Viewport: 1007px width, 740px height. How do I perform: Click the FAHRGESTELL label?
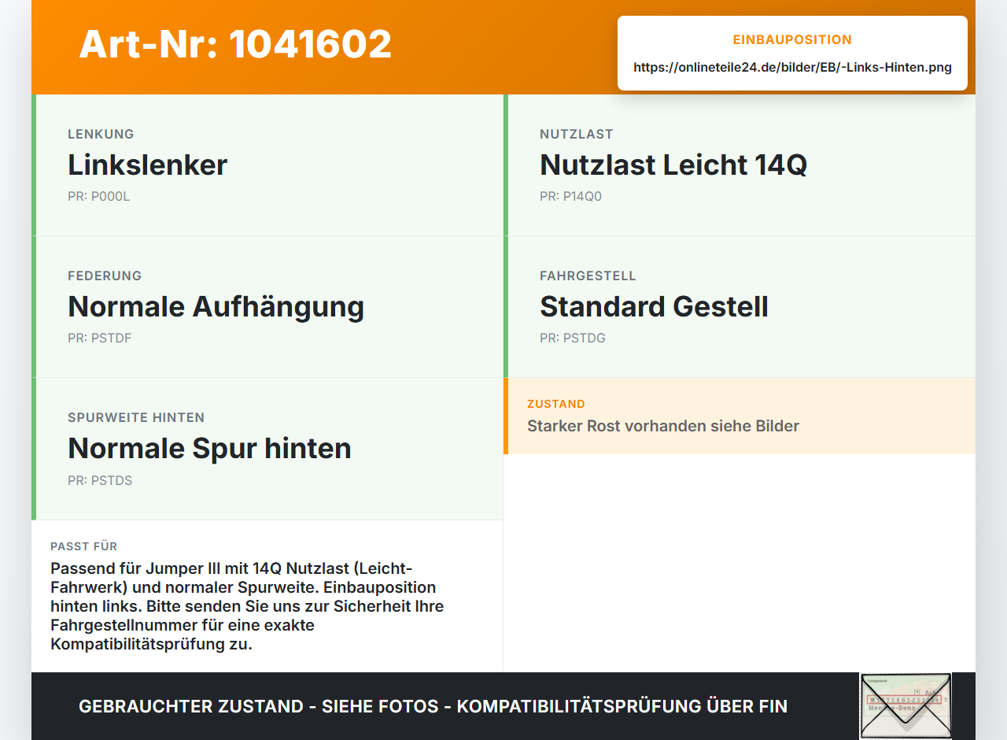click(588, 276)
